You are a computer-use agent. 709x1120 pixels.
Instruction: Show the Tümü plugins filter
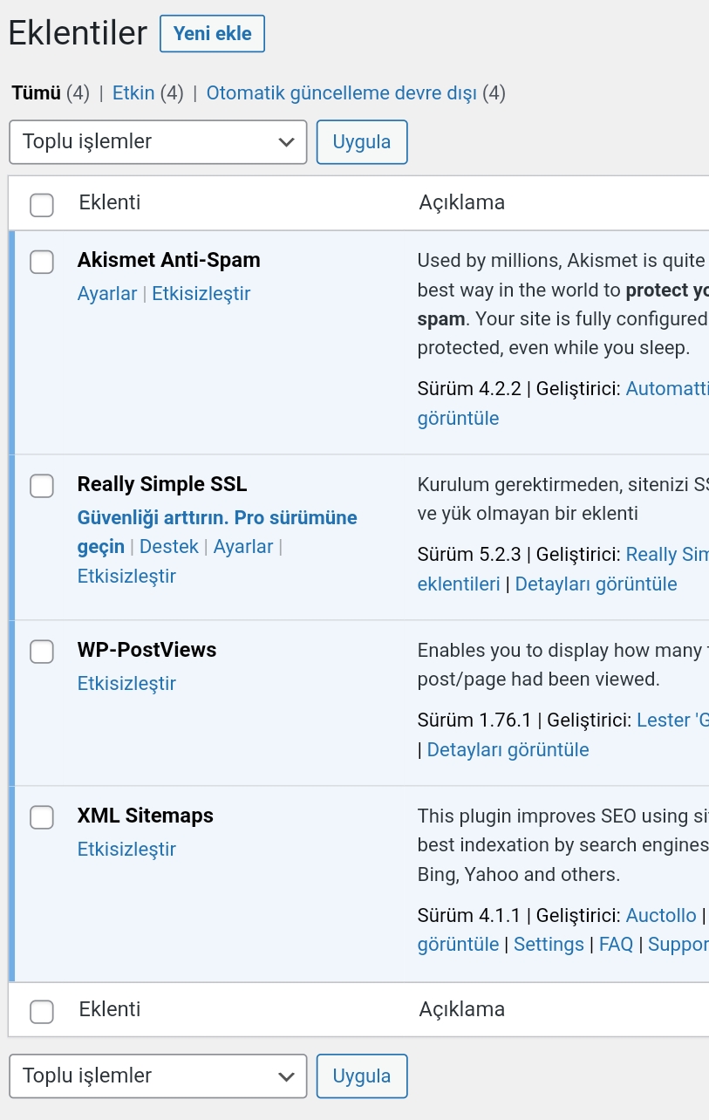coord(36,92)
